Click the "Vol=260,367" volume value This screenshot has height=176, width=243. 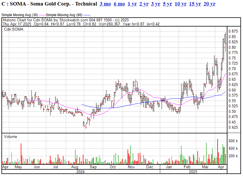(109, 24)
